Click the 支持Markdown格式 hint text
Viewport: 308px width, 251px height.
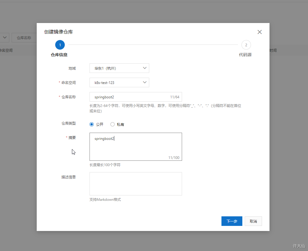[x=105, y=200]
